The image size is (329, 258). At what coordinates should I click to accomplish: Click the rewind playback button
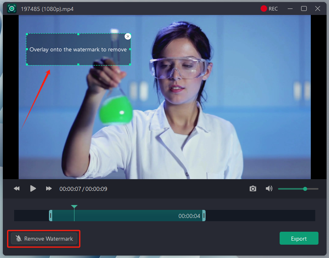[17, 188]
